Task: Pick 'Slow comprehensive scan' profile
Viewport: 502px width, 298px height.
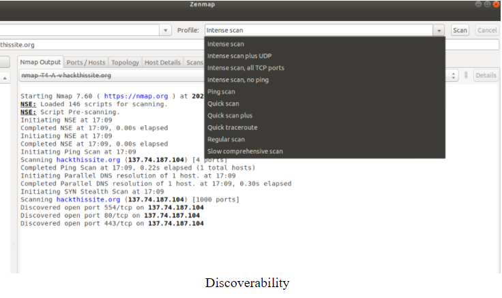Action: point(325,152)
